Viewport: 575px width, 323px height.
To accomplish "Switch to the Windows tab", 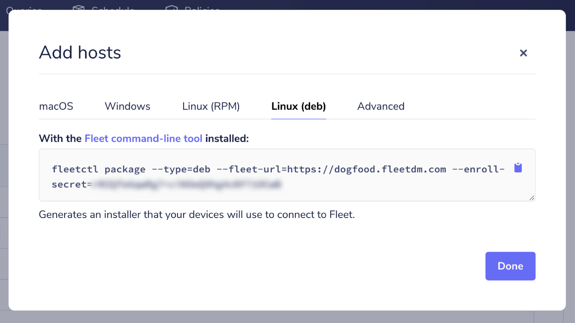I will coord(127,106).
